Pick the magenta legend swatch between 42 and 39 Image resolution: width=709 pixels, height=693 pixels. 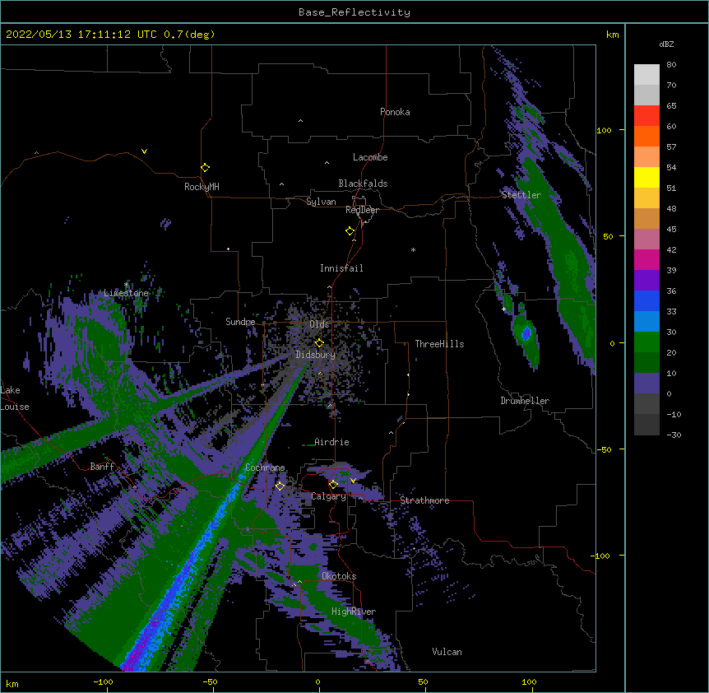tap(646, 259)
